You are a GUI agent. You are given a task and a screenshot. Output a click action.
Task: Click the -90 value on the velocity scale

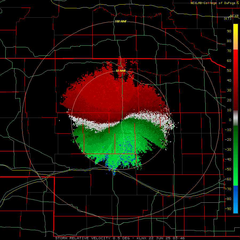coord(228,209)
